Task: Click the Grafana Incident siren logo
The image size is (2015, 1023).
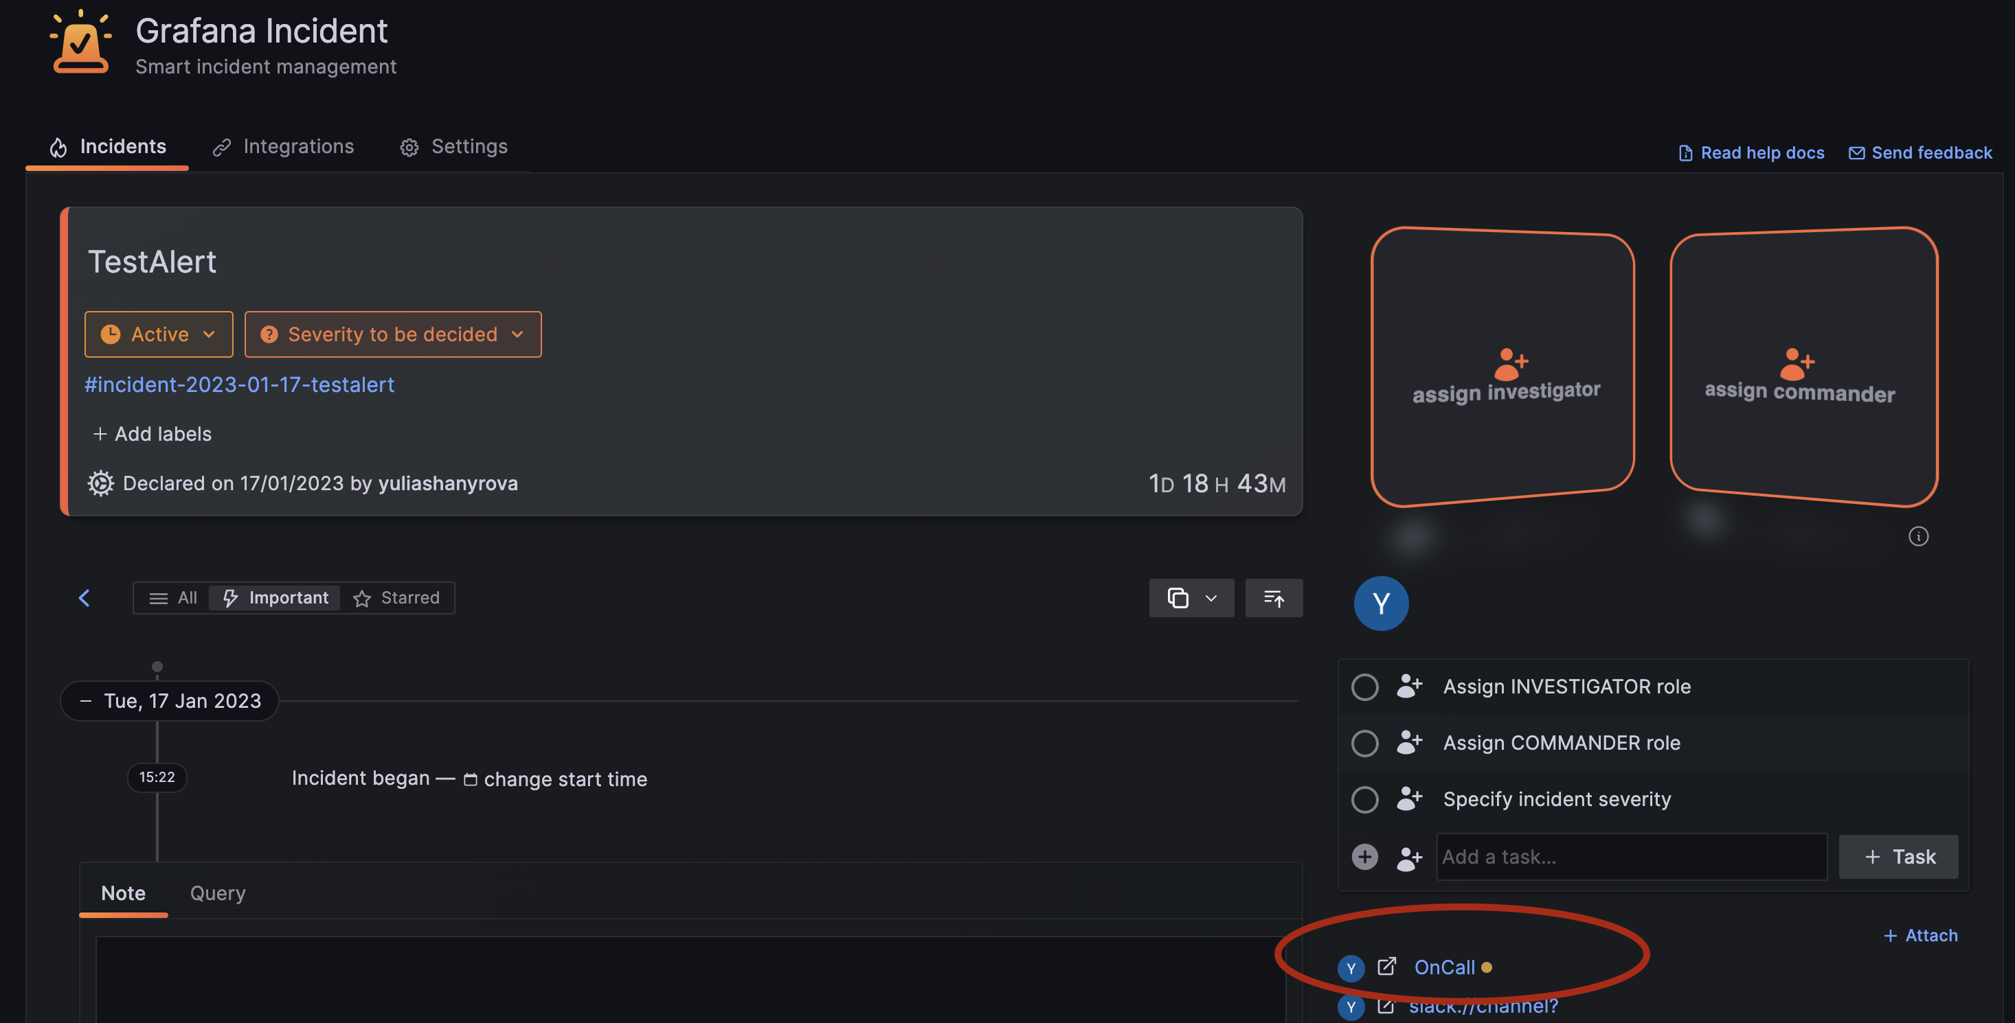Action: pyautogui.click(x=80, y=42)
